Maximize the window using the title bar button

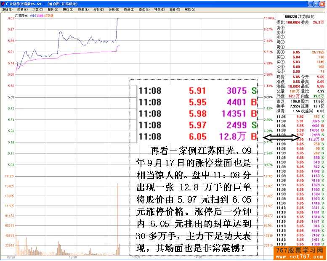coord(316,3)
